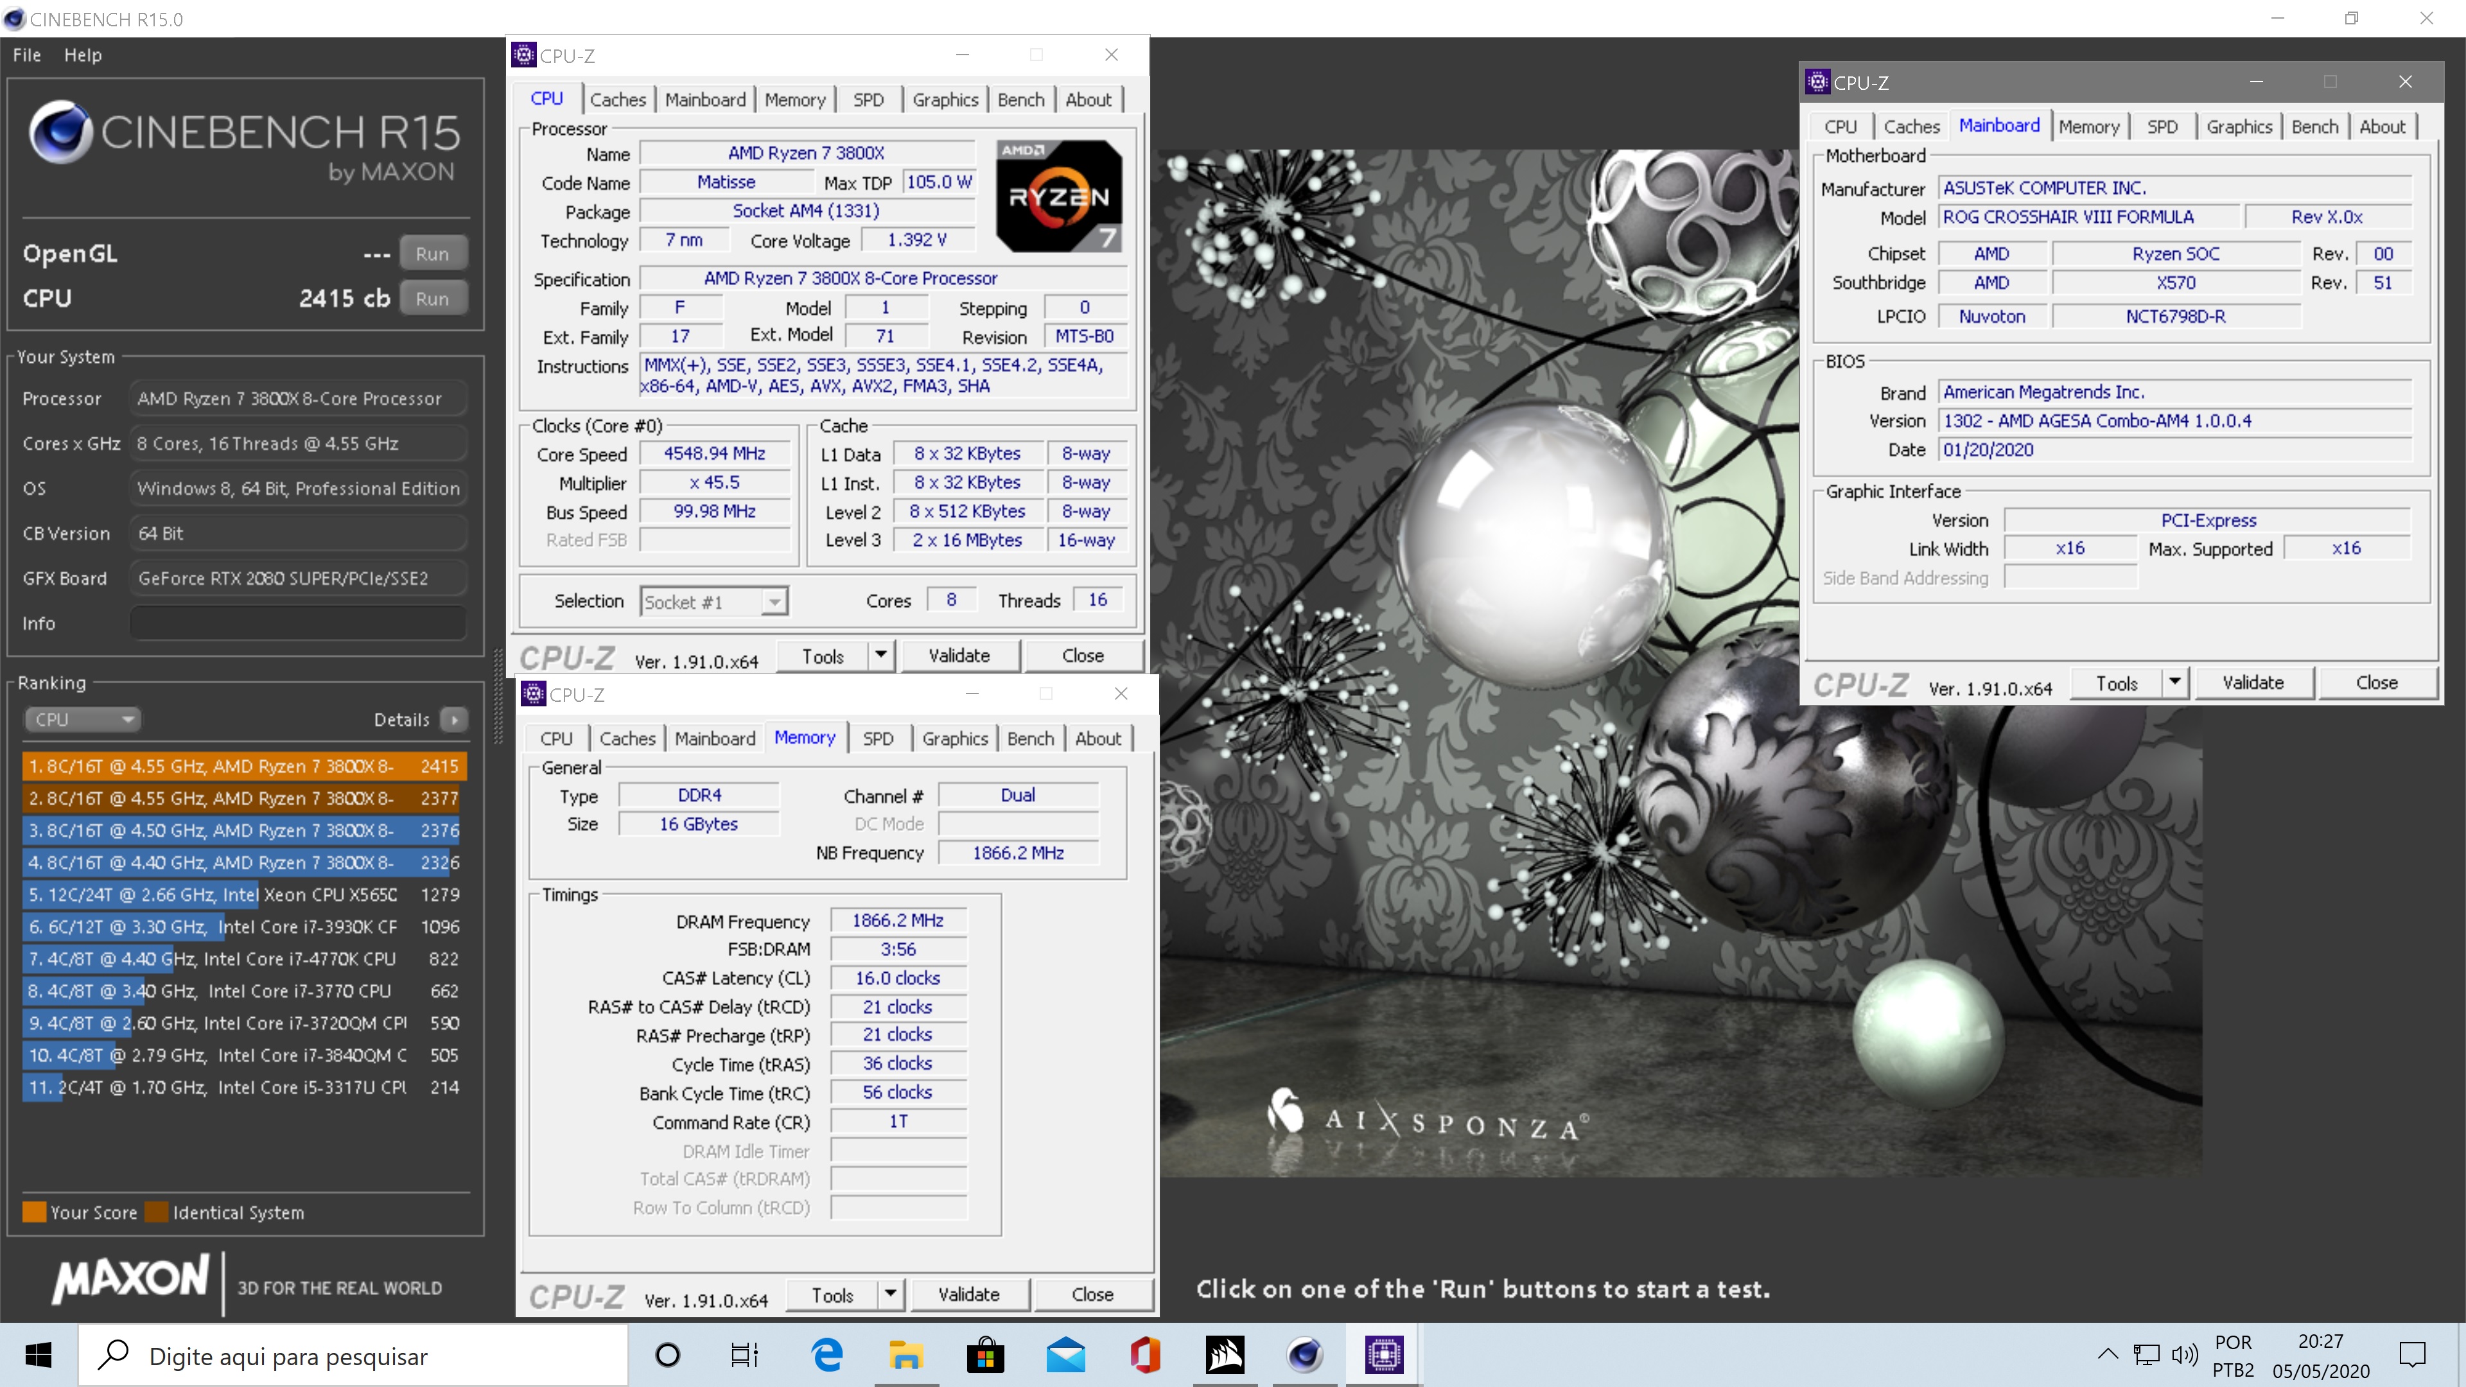
Task: Open Cinebench File menu
Action: pyautogui.click(x=27, y=55)
